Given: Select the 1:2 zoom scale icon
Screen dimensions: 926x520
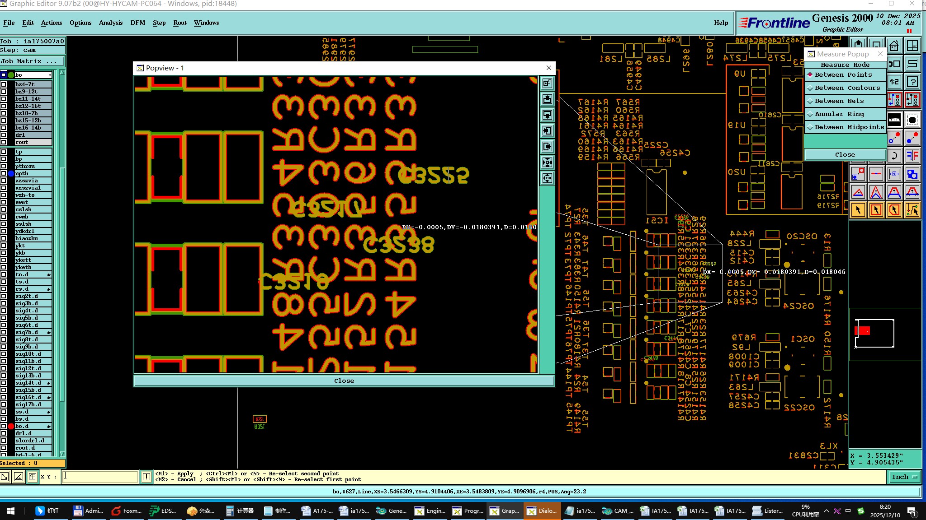Looking at the screenshot, I should click(x=894, y=82).
